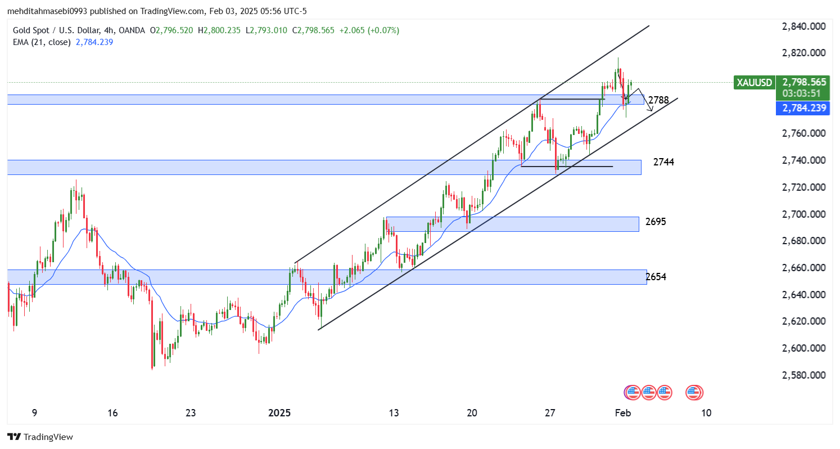The height and width of the screenshot is (449, 840).
Task: Click the 2,720.000 price axis label
Action: pyautogui.click(x=803, y=187)
